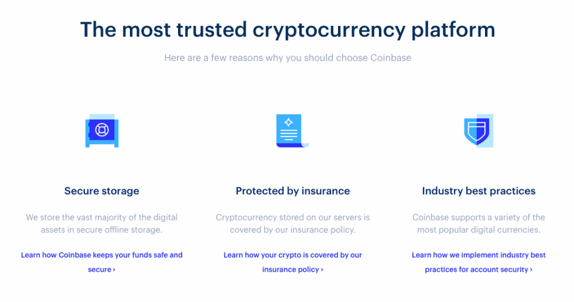Click the "Industry best practices" heading
This screenshot has width=574, height=302.
pyautogui.click(x=479, y=191)
